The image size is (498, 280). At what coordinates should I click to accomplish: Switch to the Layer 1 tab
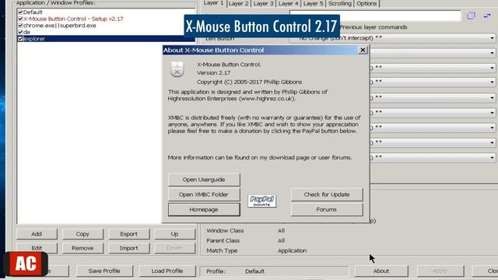(213, 3)
